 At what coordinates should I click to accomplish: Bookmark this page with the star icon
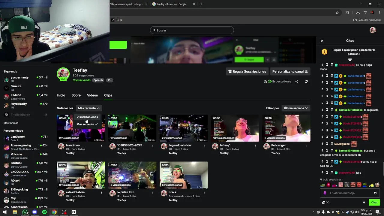coord(337,13)
